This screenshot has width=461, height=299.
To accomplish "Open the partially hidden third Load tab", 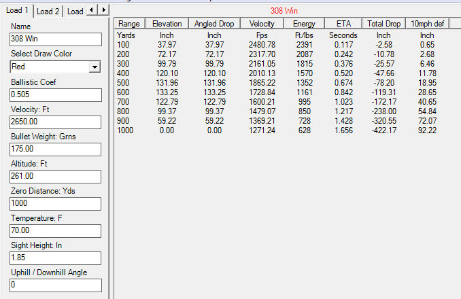I will pyautogui.click(x=75, y=12).
